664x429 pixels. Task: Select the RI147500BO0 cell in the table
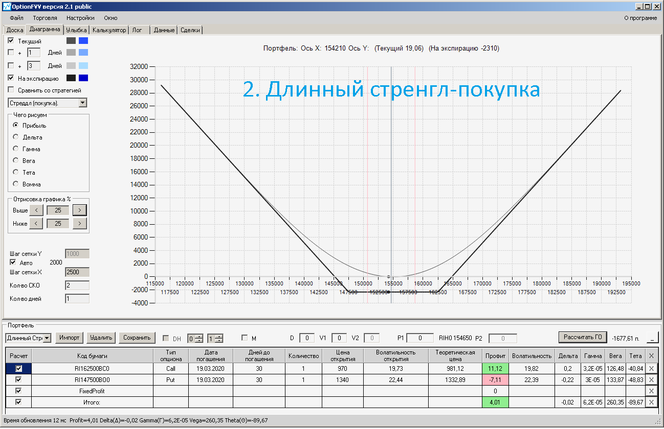[x=92, y=379]
